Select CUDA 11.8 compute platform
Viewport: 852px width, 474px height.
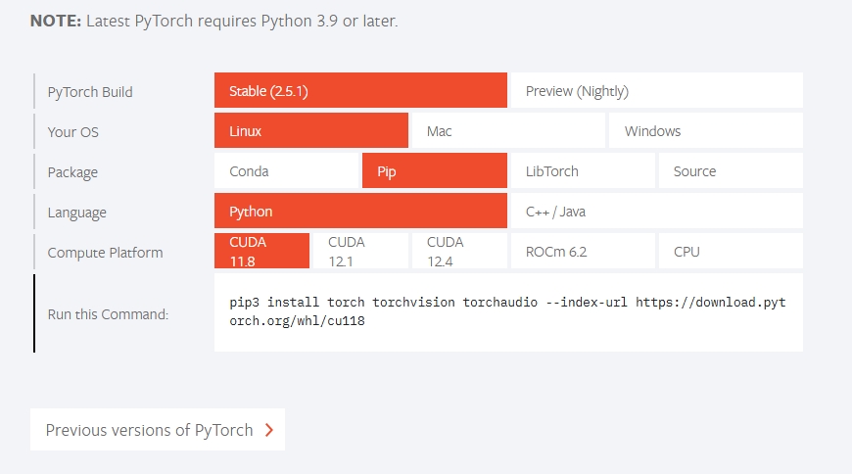tap(261, 251)
